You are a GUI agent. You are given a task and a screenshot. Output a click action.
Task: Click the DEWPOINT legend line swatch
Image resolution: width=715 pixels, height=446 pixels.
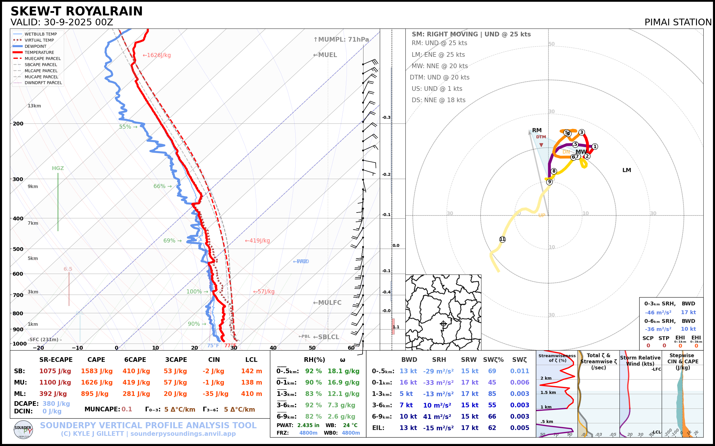(18, 46)
